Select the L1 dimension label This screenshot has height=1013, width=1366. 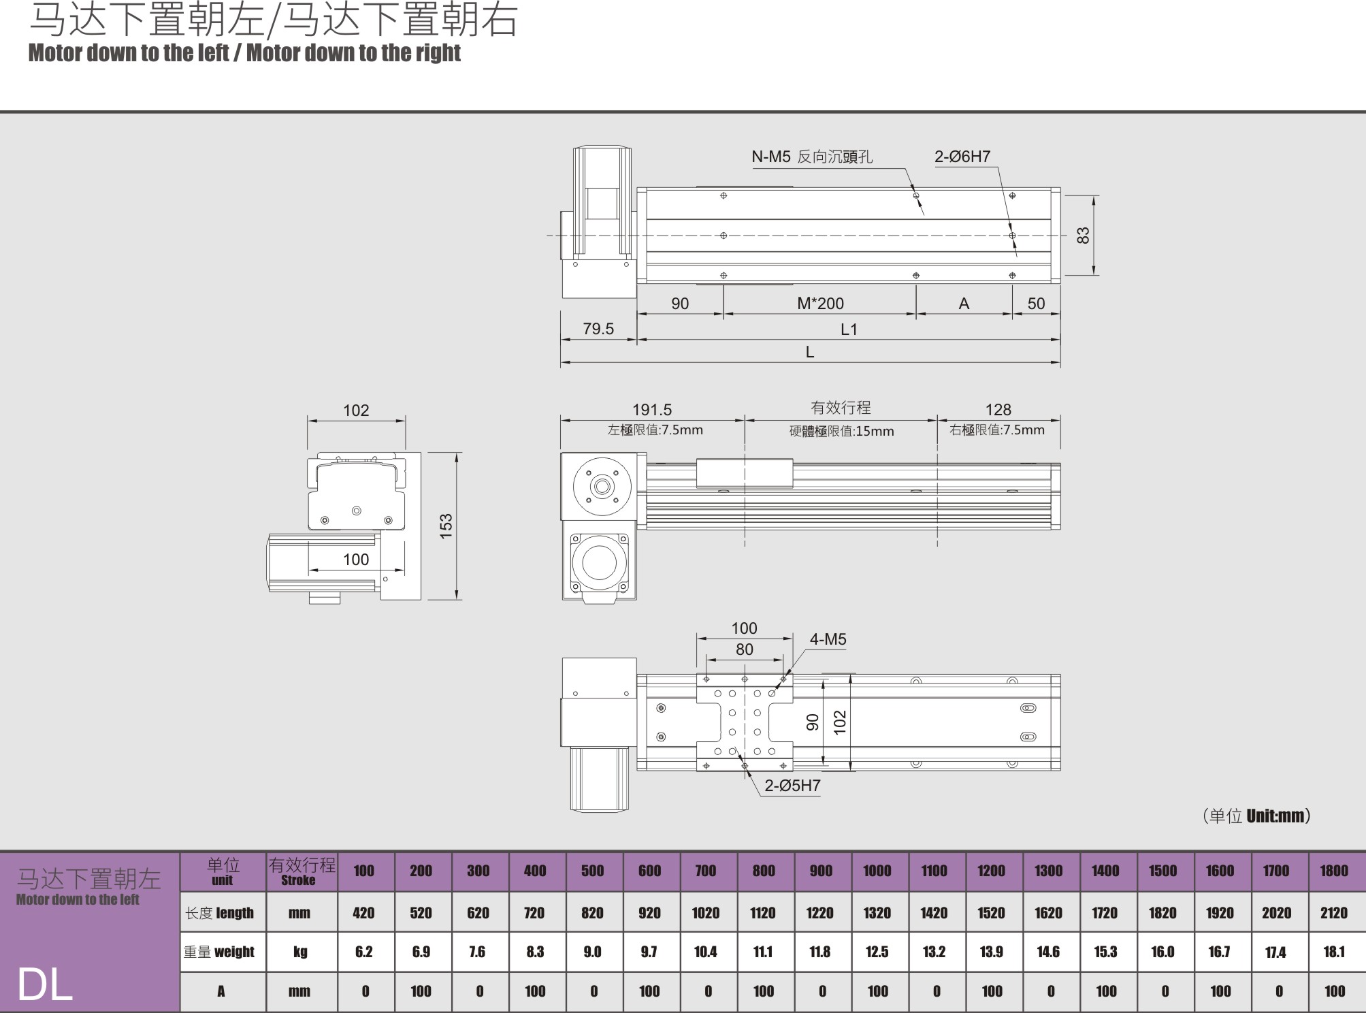click(x=849, y=329)
